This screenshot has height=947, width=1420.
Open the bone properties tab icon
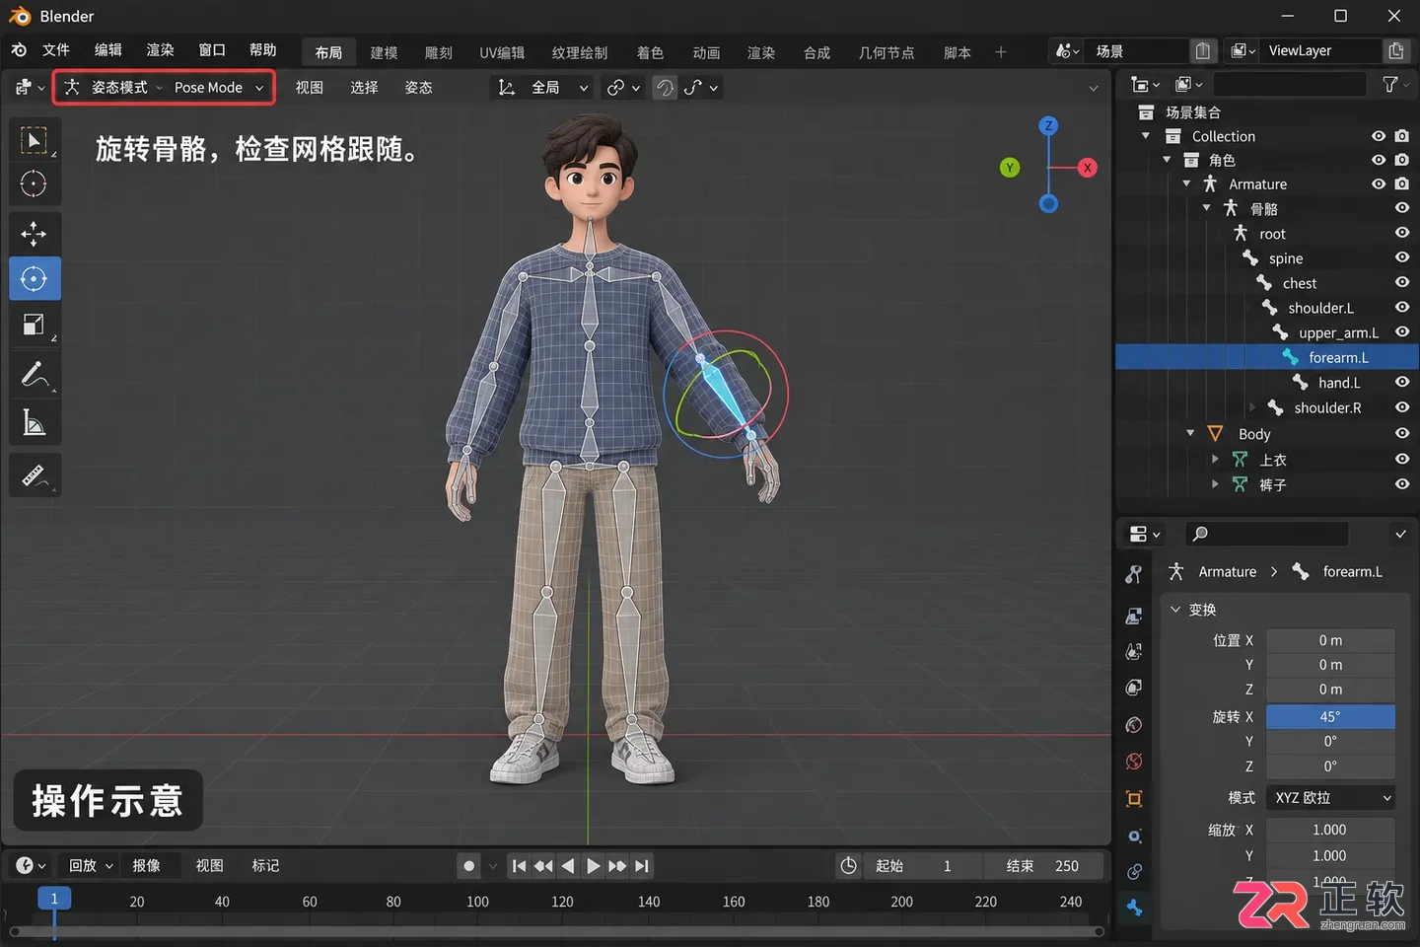pos(1135,908)
